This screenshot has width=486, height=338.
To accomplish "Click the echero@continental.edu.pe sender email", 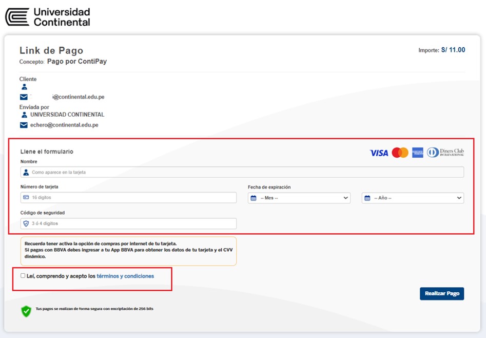I will tap(64, 125).
